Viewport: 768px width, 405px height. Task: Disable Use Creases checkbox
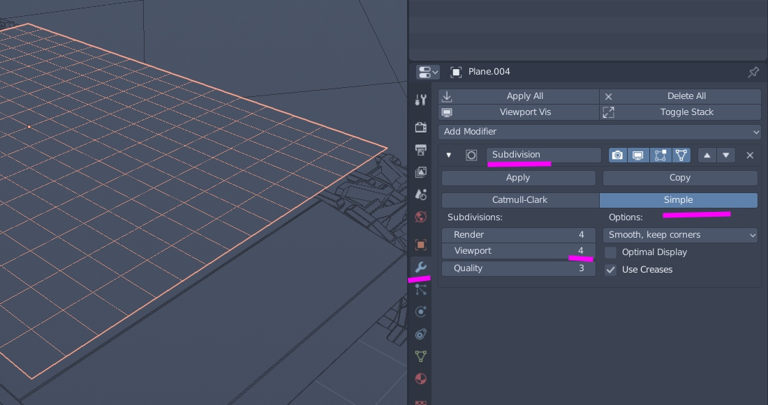[610, 270]
